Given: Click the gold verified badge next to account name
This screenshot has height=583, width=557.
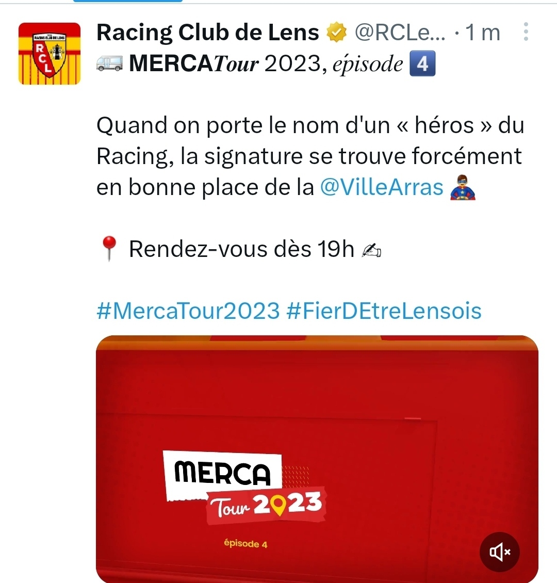Looking at the screenshot, I should (x=336, y=33).
